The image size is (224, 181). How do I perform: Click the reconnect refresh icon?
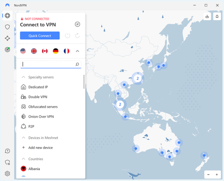click(x=77, y=36)
